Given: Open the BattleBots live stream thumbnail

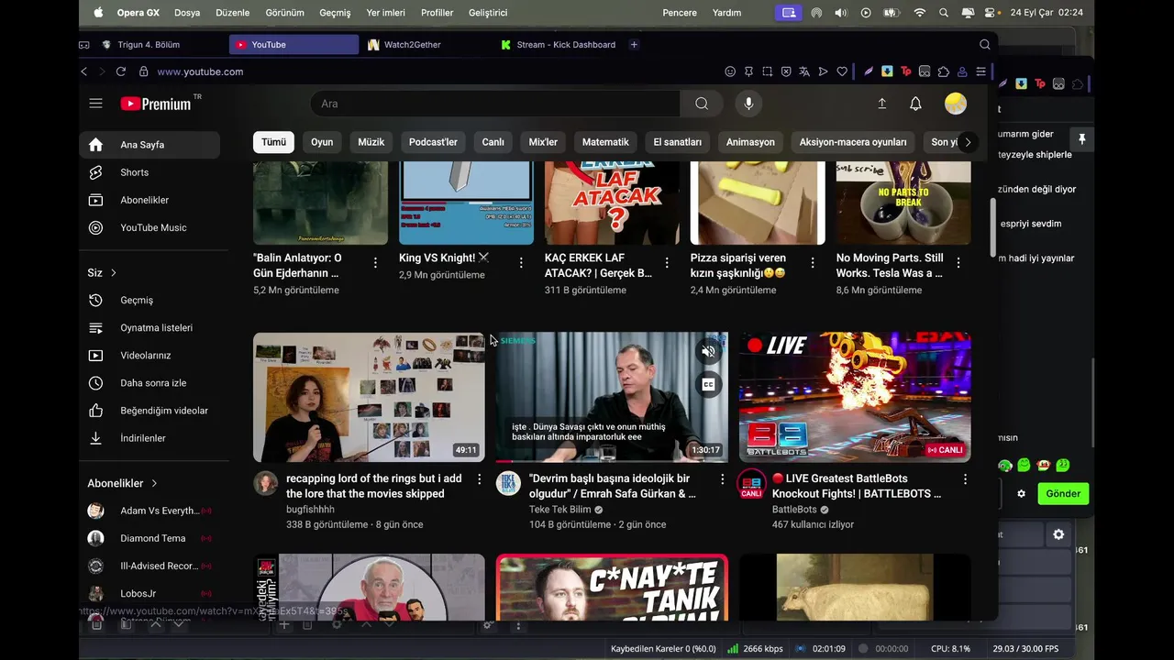Looking at the screenshot, I should pos(855,397).
